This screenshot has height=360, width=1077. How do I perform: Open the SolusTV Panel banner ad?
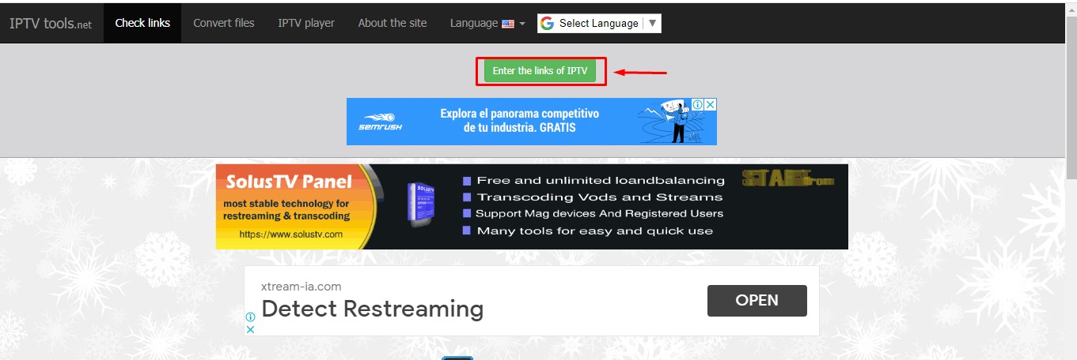(x=531, y=207)
